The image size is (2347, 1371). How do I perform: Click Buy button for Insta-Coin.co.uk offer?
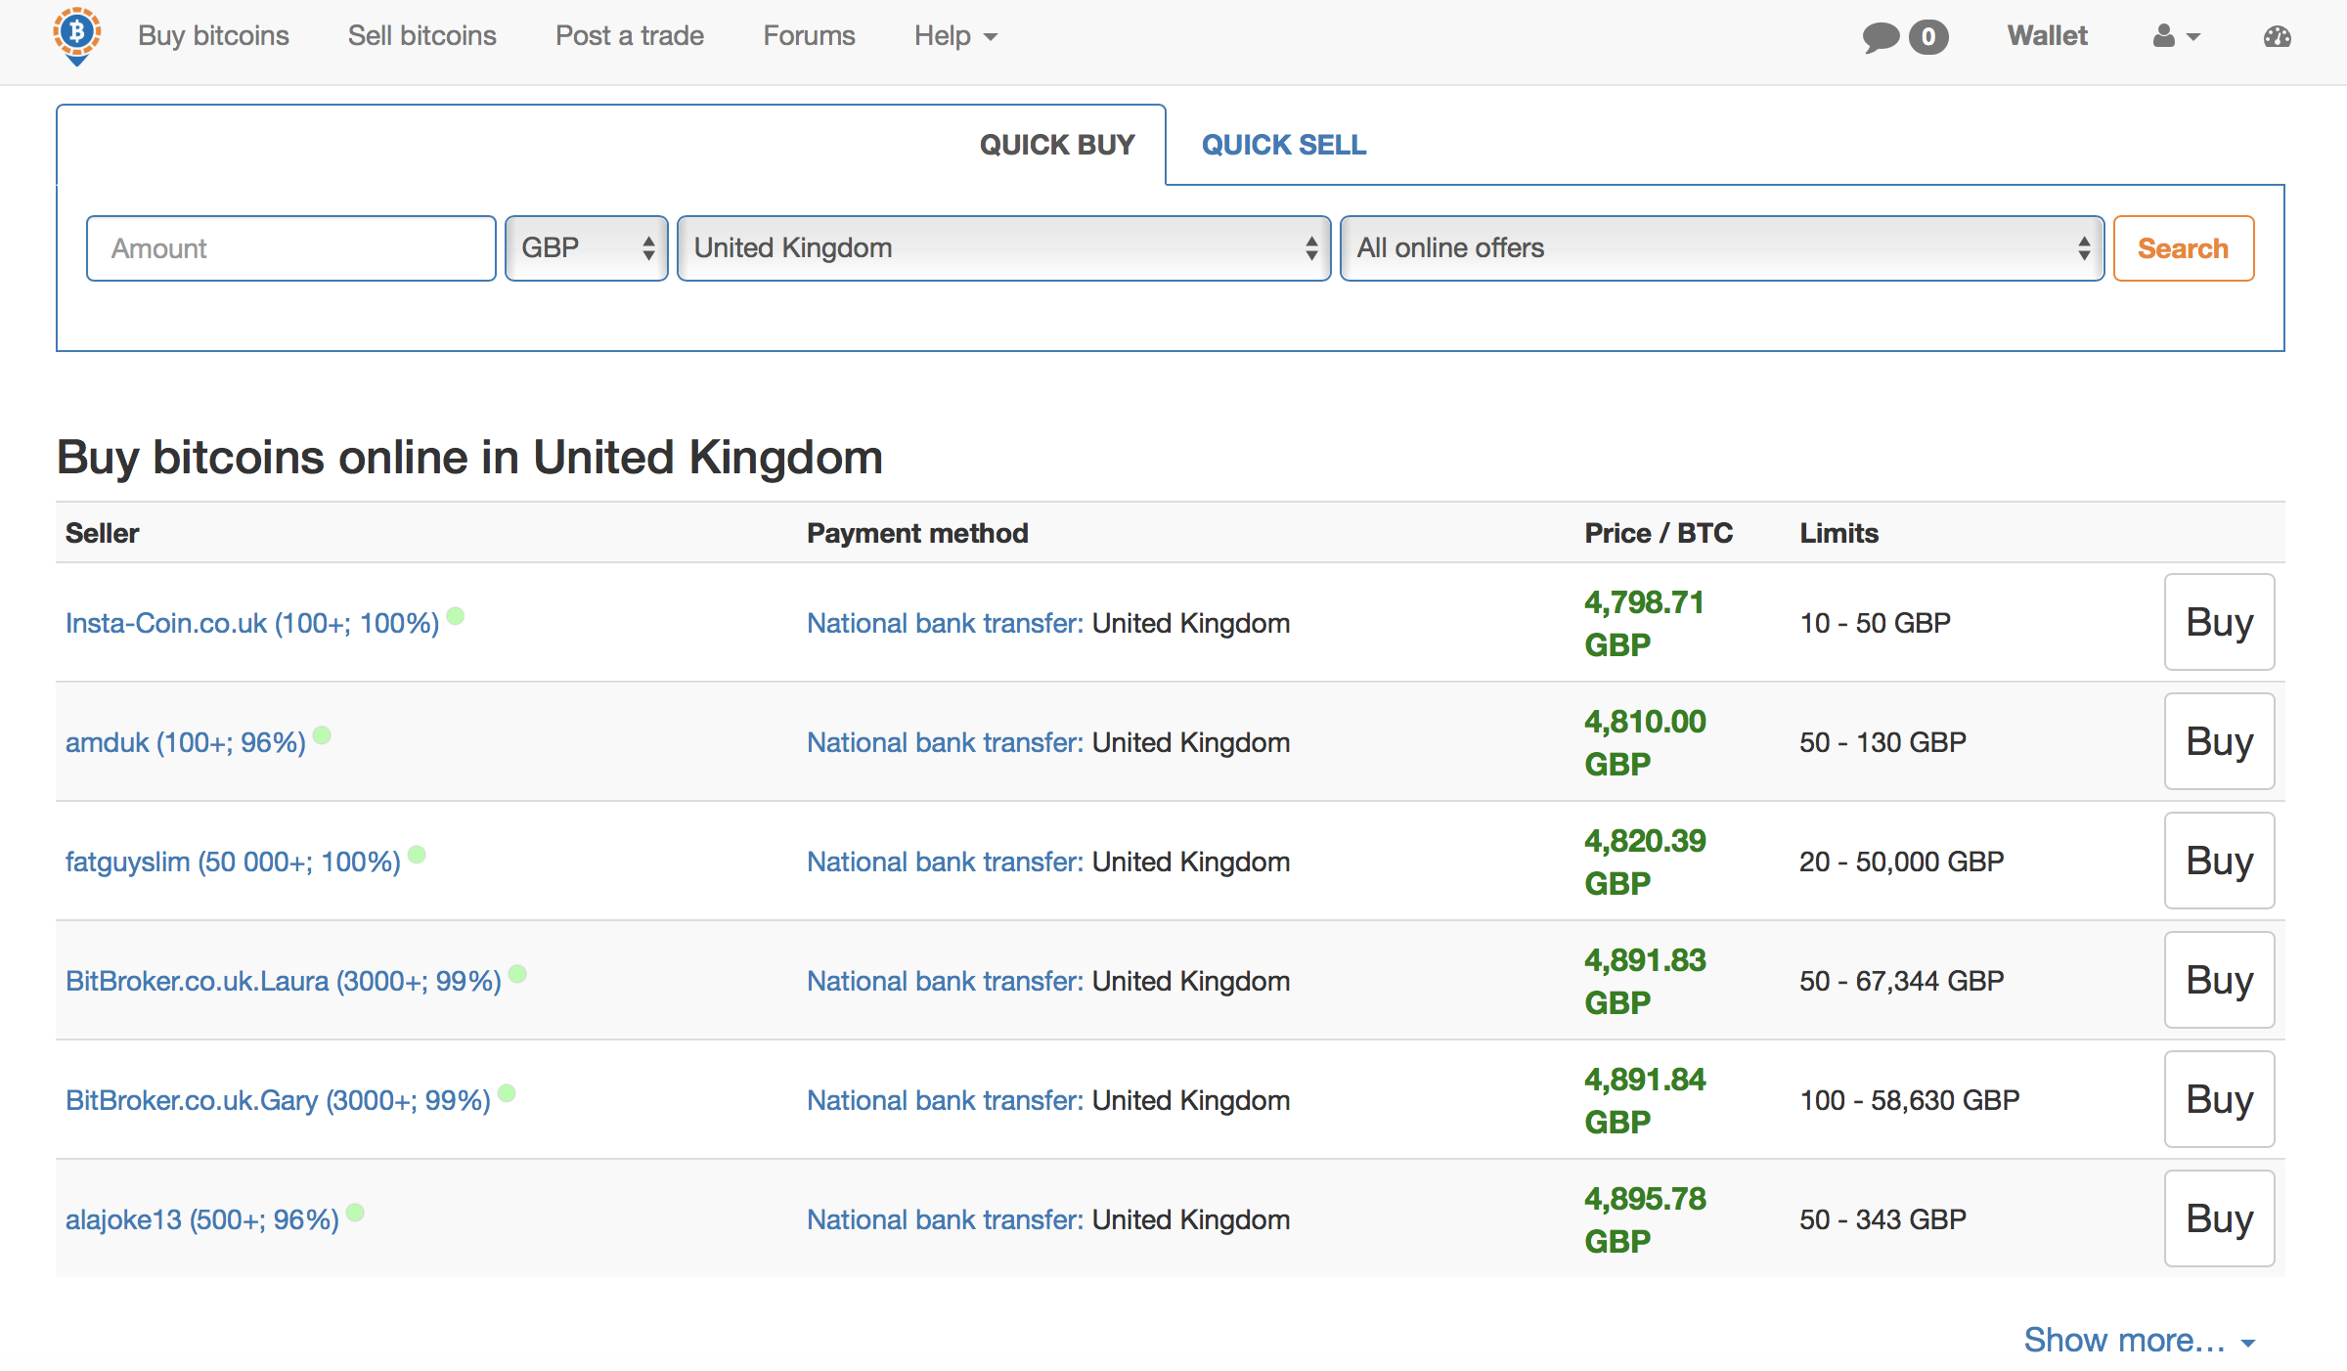(2219, 622)
